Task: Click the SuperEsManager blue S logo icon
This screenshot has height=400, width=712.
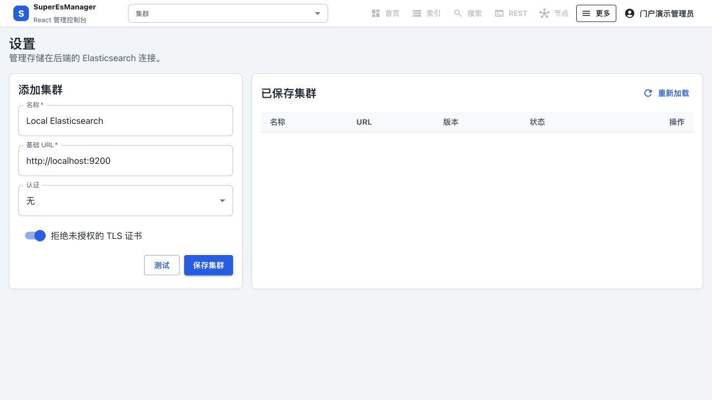Action: point(21,13)
